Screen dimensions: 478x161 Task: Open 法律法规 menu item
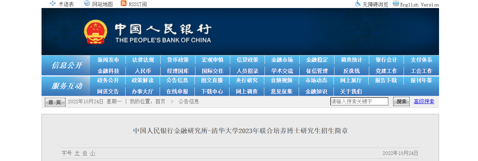pyautogui.click(x=143, y=60)
